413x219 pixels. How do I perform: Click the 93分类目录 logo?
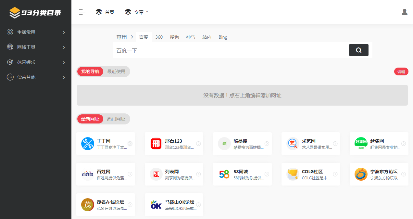click(x=35, y=12)
